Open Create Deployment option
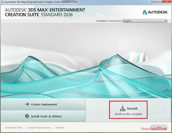Image resolution: width=172 pixels, height=133 pixels. tap(43, 104)
